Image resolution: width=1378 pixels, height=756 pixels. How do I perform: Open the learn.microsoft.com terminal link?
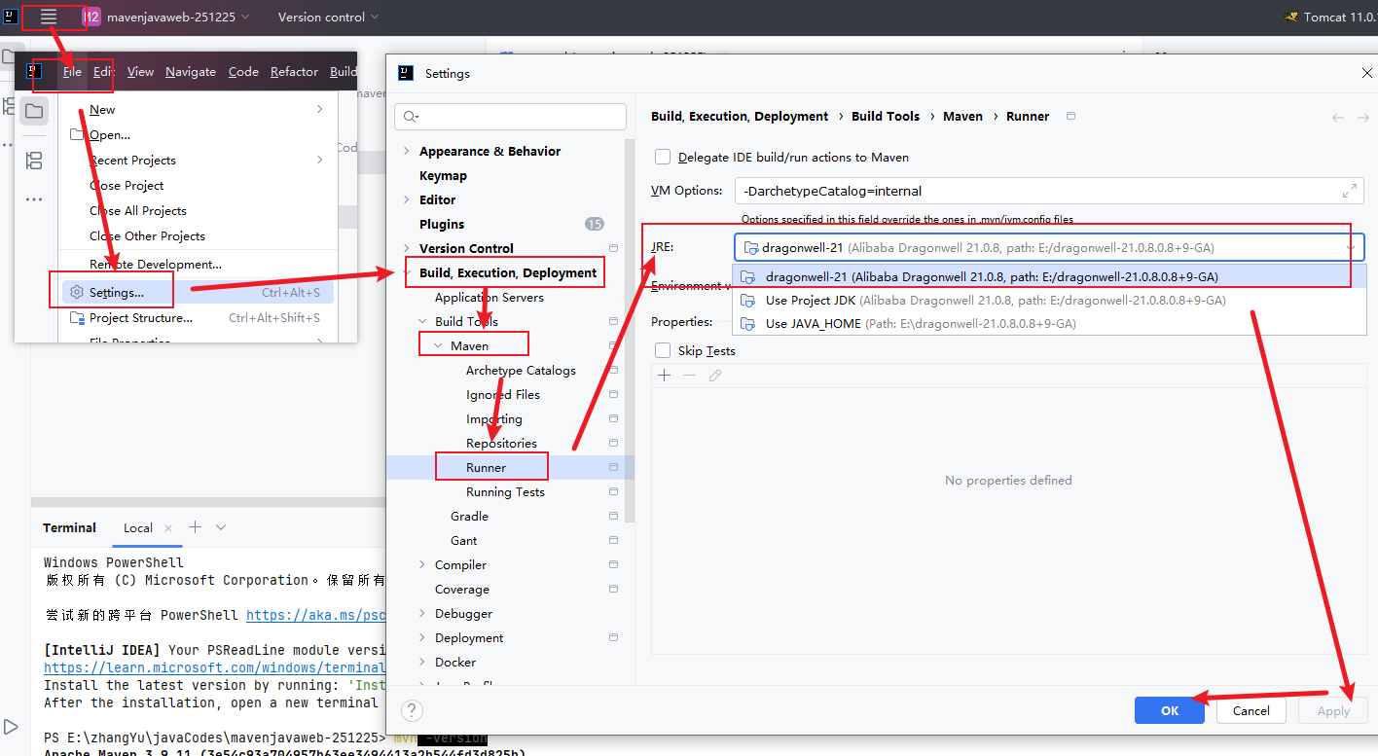coord(215,667)
